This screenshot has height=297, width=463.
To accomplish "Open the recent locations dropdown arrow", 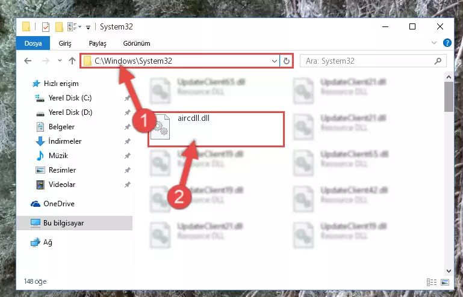I will (60, 61).
